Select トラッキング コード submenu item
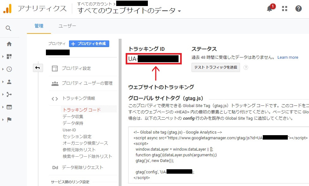This screenshot has height=186, width=309. pos(82,110)
